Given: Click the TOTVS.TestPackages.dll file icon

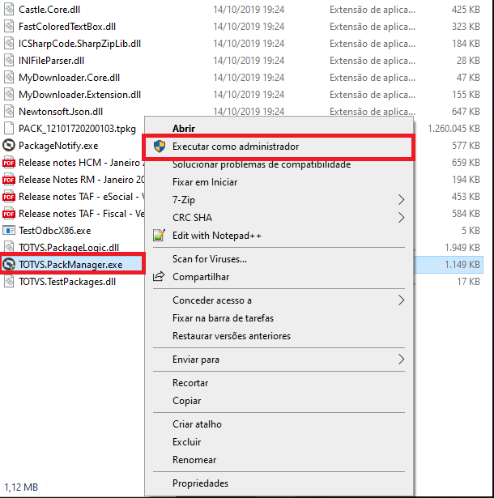Looking at the screenshot, I should pyautogui.click(x=9, y=282).
